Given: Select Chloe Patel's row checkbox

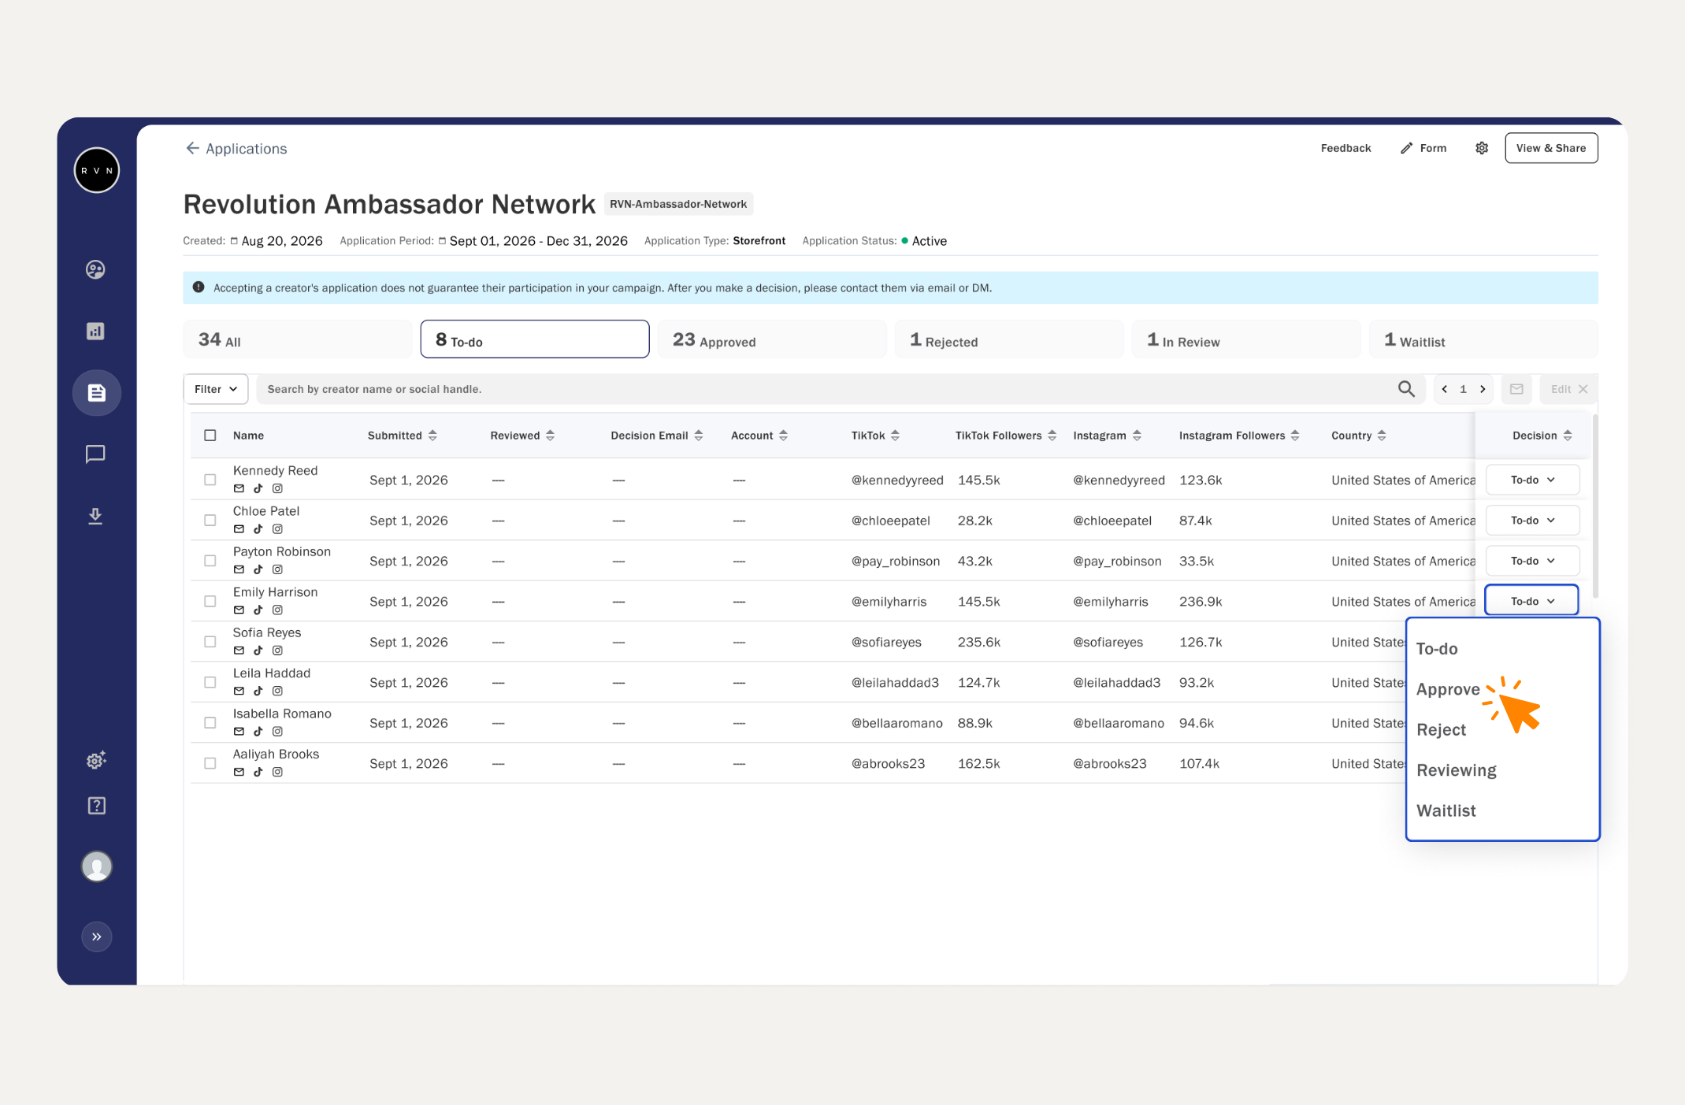Looking at the screenshot, I should pyautogui.click(x=210, y=521).
